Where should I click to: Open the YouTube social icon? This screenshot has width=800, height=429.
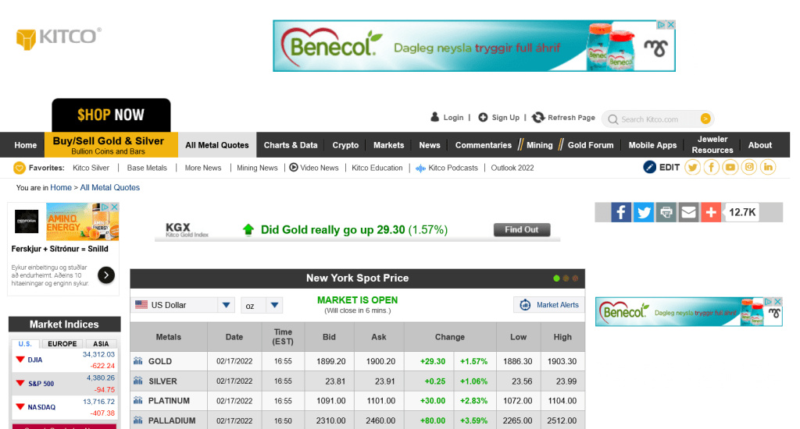(730, 167)
